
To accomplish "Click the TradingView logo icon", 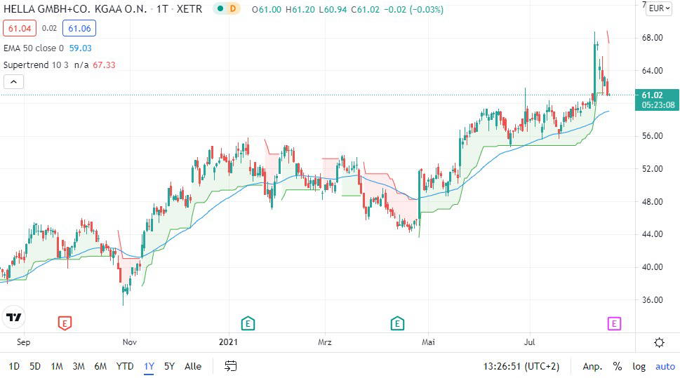I will (13, 318).
